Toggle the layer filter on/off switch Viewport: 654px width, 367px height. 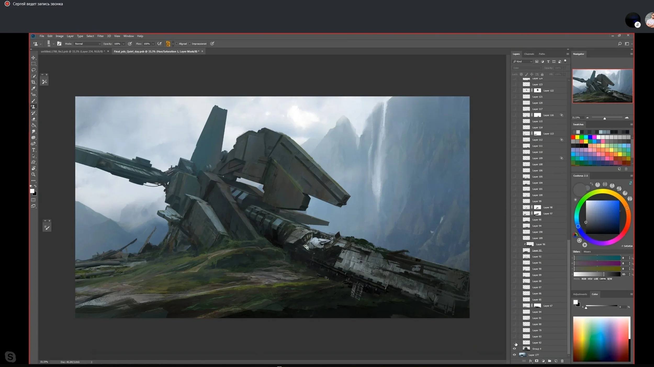click(x=565, y=61)
